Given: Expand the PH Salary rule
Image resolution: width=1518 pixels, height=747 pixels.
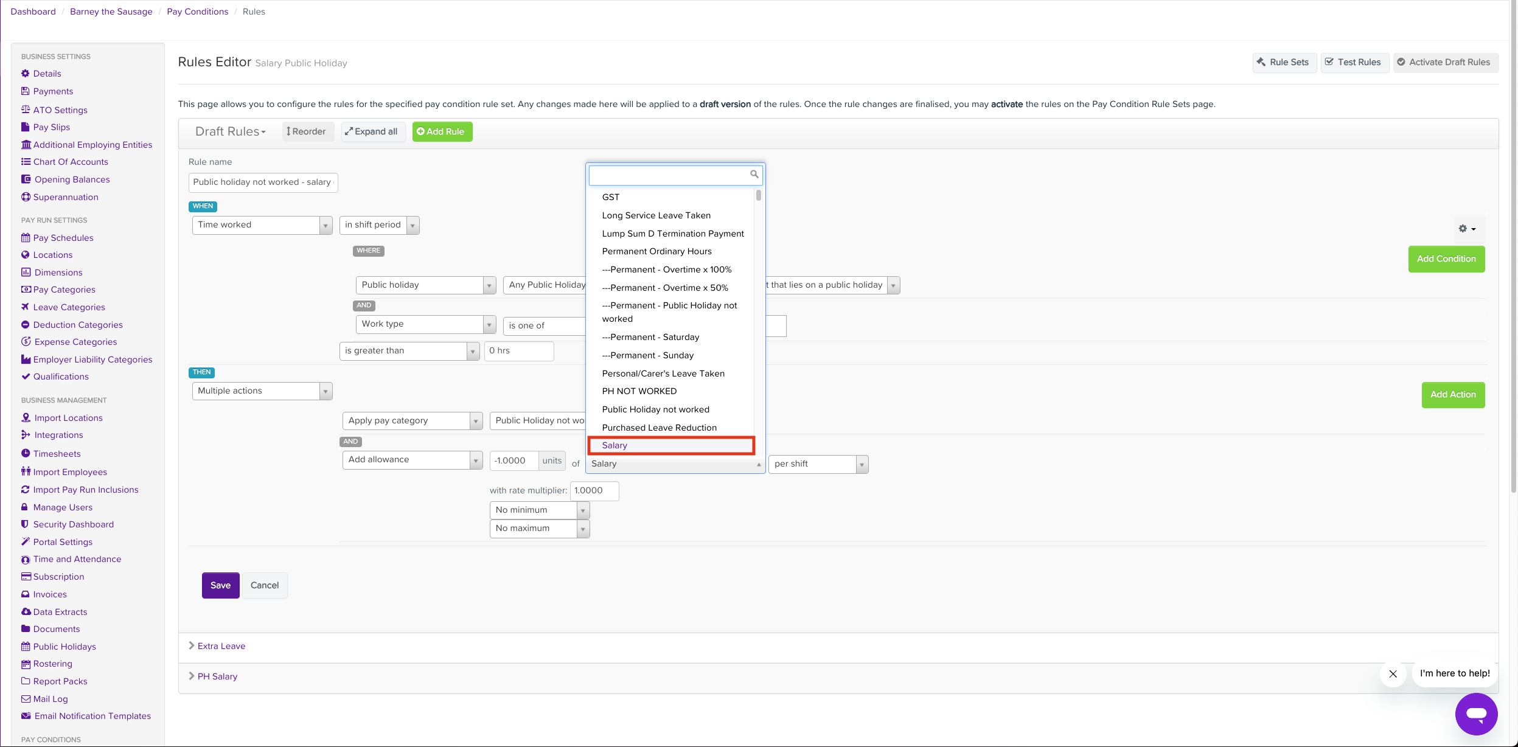Looking at the screenshot, I should coord(217,676).
